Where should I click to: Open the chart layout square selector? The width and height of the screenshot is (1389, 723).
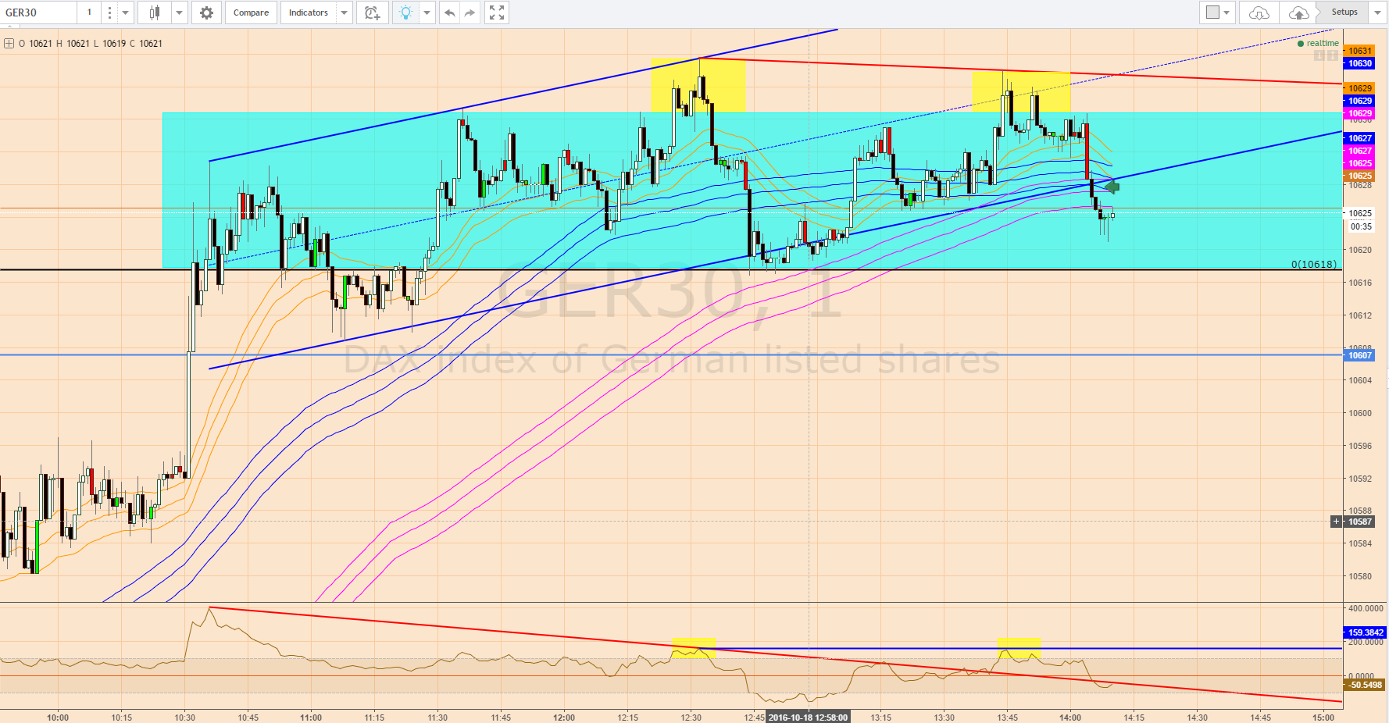click(1218, 12)
